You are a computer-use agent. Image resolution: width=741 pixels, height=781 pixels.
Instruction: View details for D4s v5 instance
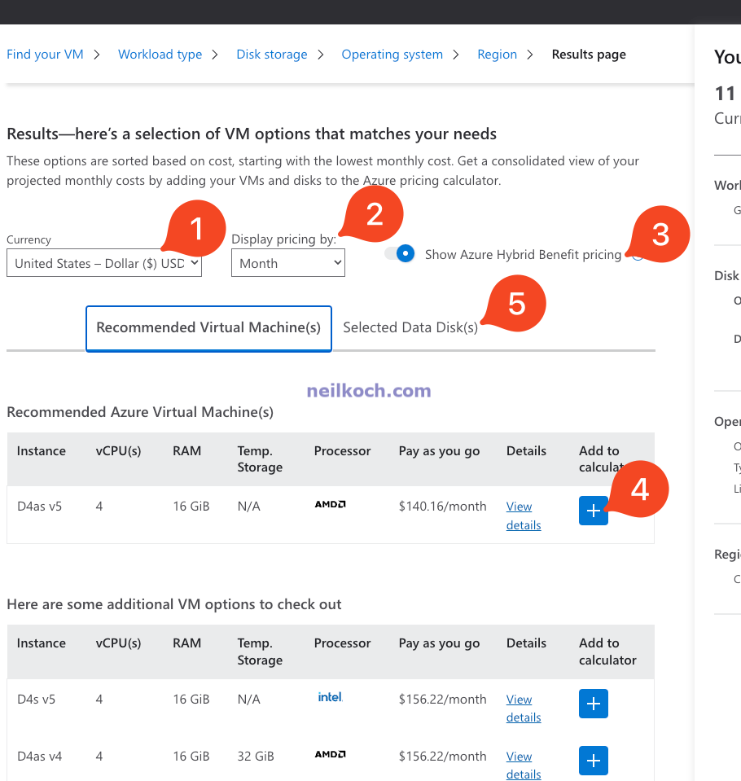tap(524, 709)
